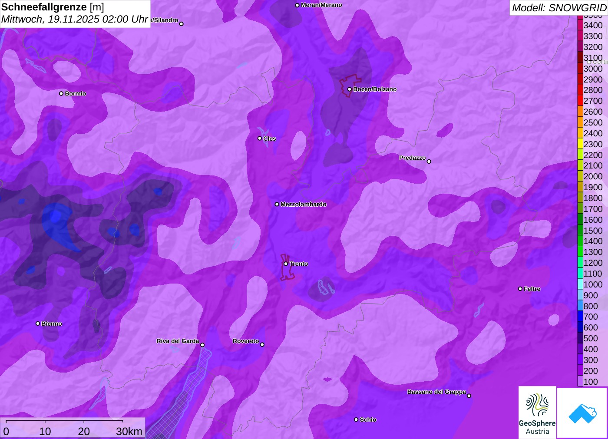
Task: Click the yellow 2300 legend color swatch
Action: (x=580, y=144)
